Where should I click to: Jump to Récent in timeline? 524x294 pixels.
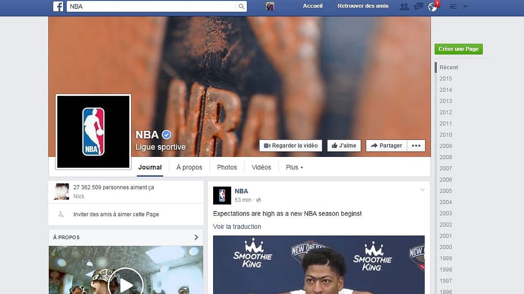tap(449, 67)
